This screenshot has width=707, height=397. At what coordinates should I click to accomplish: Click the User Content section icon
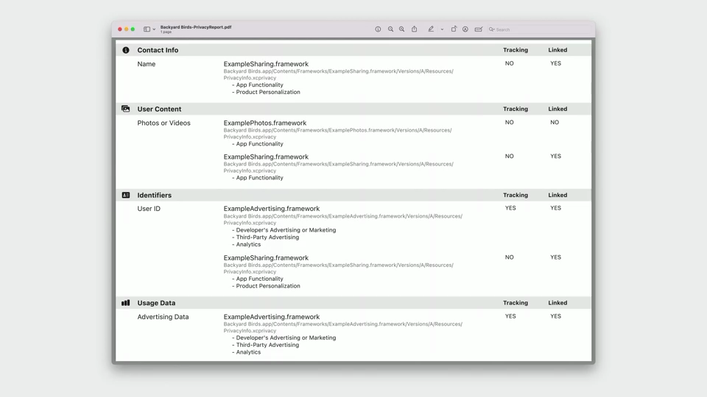tap(126, 109)
